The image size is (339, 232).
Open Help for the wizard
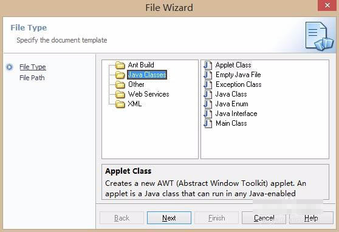(311, 218)
